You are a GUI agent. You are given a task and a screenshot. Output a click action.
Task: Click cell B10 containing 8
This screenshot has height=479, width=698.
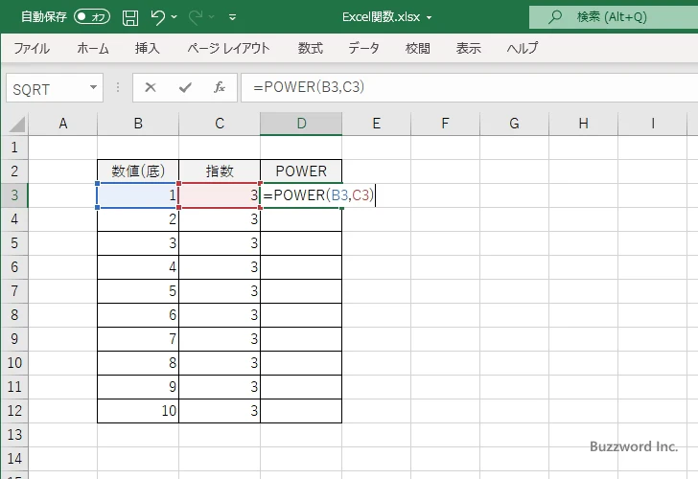[x=138, y=363]
